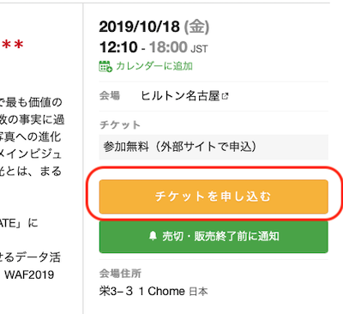
Task: Click the チケット section label
Action: point(120,125)
